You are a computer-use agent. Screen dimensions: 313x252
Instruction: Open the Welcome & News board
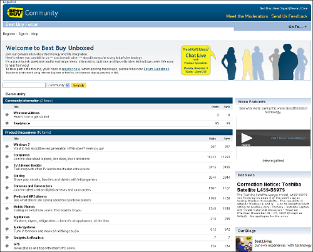tap(26, 113)
